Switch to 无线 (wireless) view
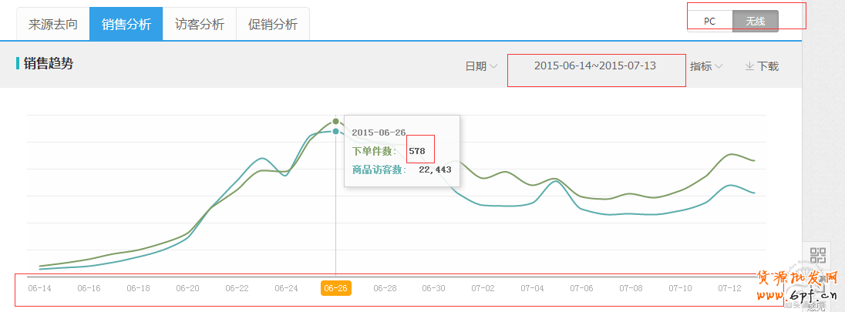Screen dimensions: 845x312 [x=755, y=21]
